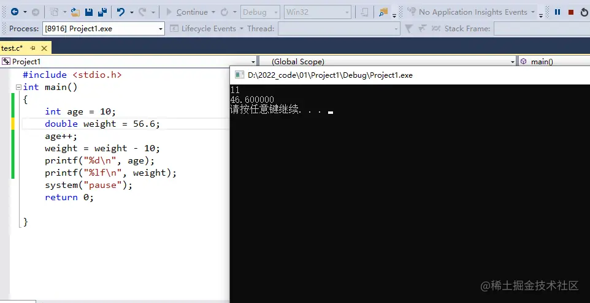
Task: Click the pin icon on test.c tab
Action: pyautogui.click(x=33, y=48)
